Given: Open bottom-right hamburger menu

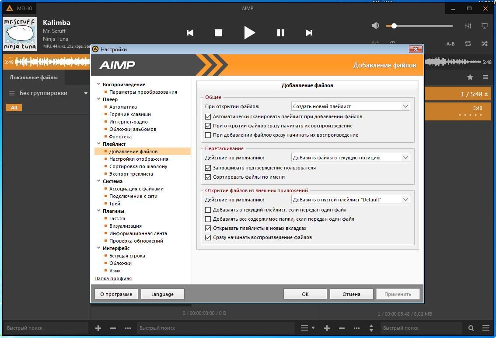Looking at the screenshot, I should 486,328.
